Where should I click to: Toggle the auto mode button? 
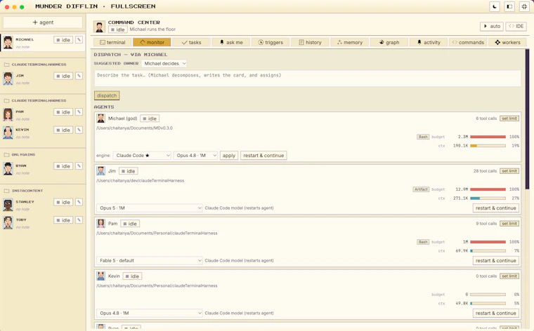point(492,26)
